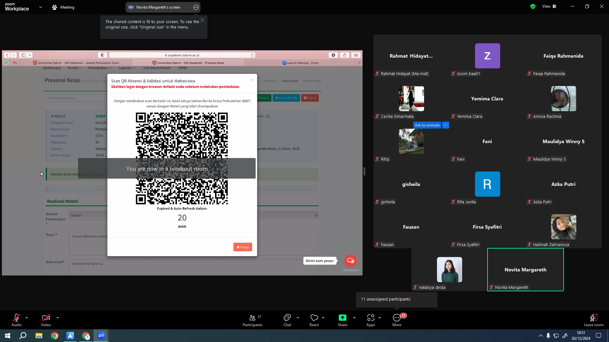
Task: Select zoom baa01 participant avatar
Action: coord(488,56)
